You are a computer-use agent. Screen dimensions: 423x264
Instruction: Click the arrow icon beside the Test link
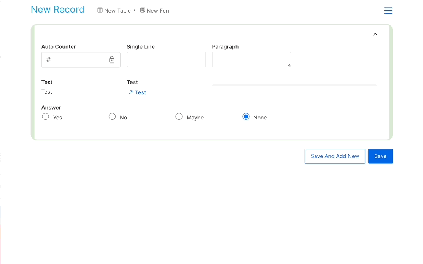tap(130, 92)
